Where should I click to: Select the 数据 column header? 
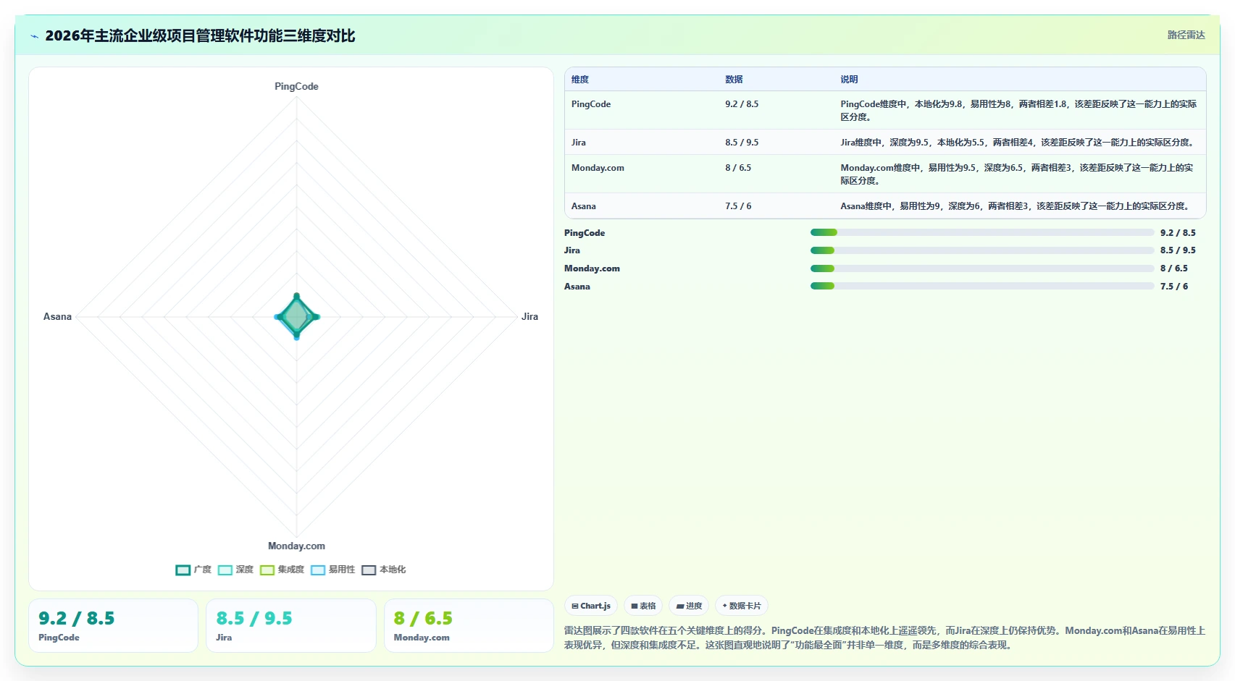pos(734,80)
